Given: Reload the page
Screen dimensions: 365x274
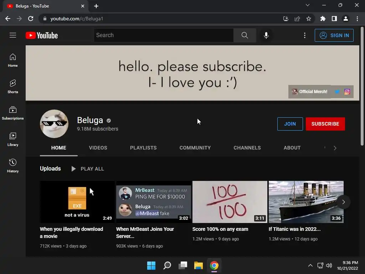Looking at the screenshot, I should point(31,19).
